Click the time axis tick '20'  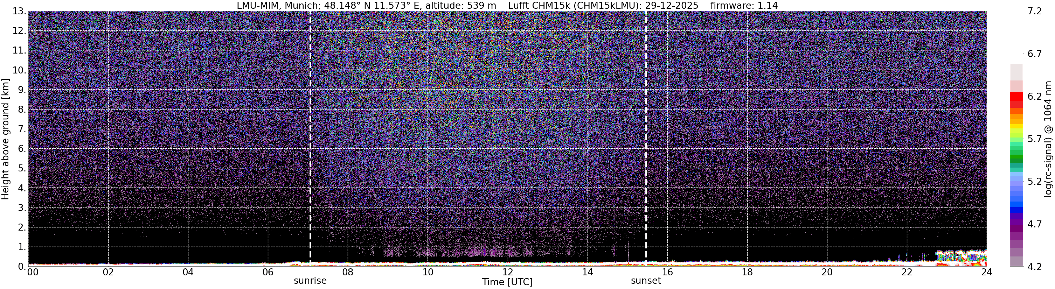(827, 273)
